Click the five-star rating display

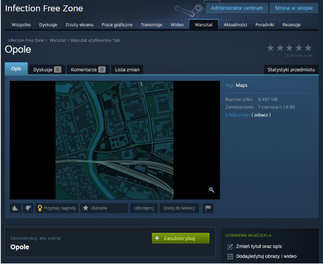point(289,48)
